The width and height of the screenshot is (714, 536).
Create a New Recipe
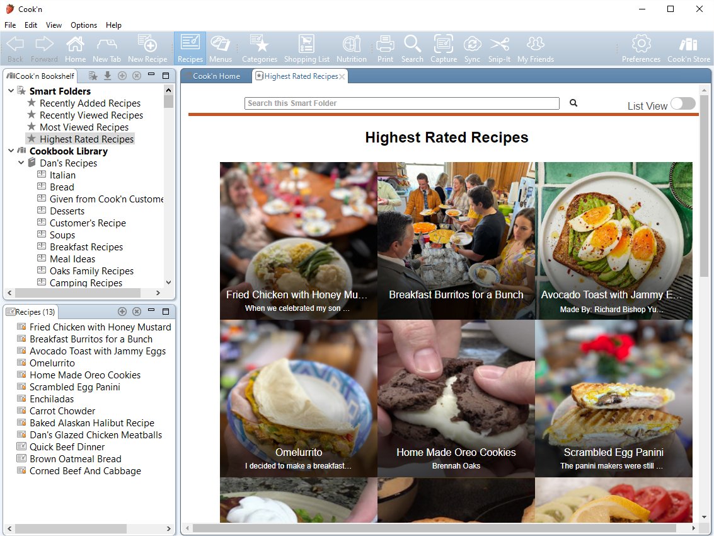(x=147, y=49)
